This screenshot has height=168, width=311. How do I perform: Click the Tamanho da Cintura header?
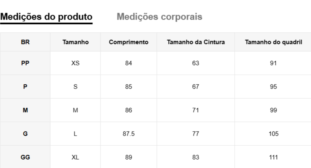pos(196,42)
